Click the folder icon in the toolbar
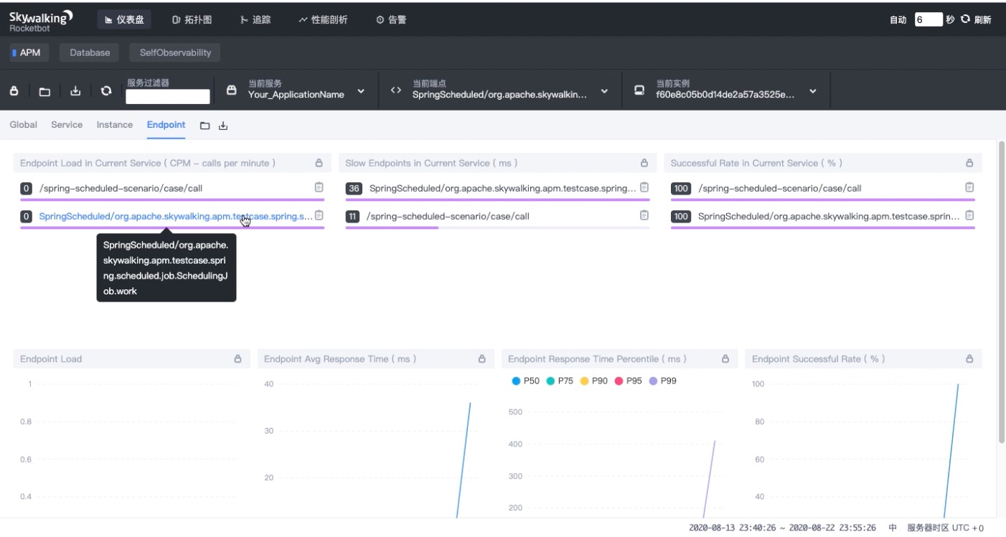Screen dimensions: 1006x537 click(44, 91)
